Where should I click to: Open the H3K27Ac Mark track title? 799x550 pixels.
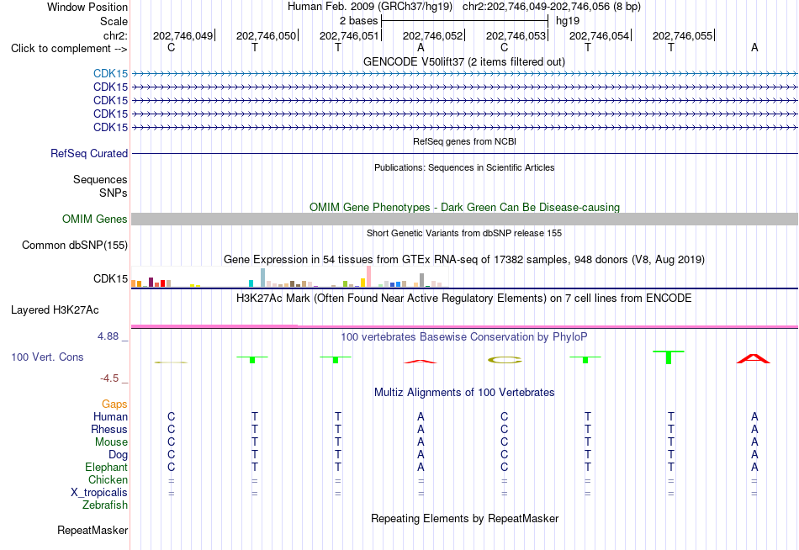click(464, 299)
